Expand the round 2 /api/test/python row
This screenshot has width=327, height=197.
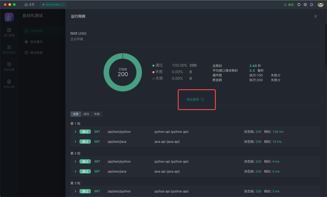pos(75,162)
